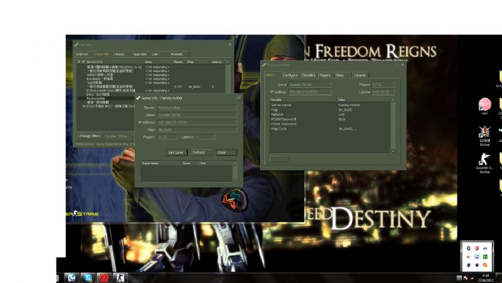Viewport: 502px width, 283px height.
Task: Click the Map field in Game Info
Action: point(197,130)
